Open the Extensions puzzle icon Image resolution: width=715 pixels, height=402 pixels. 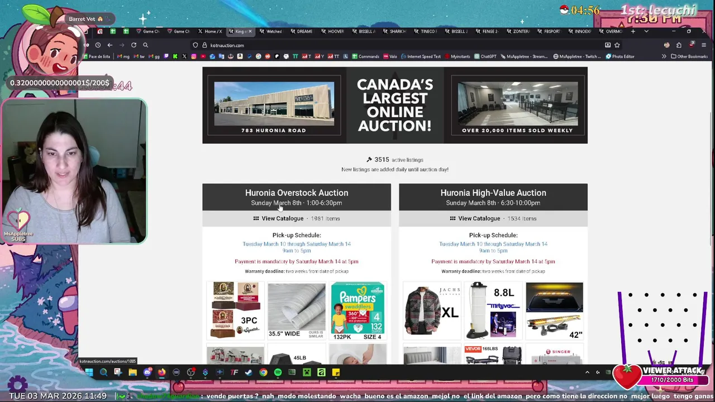(679, 45)
